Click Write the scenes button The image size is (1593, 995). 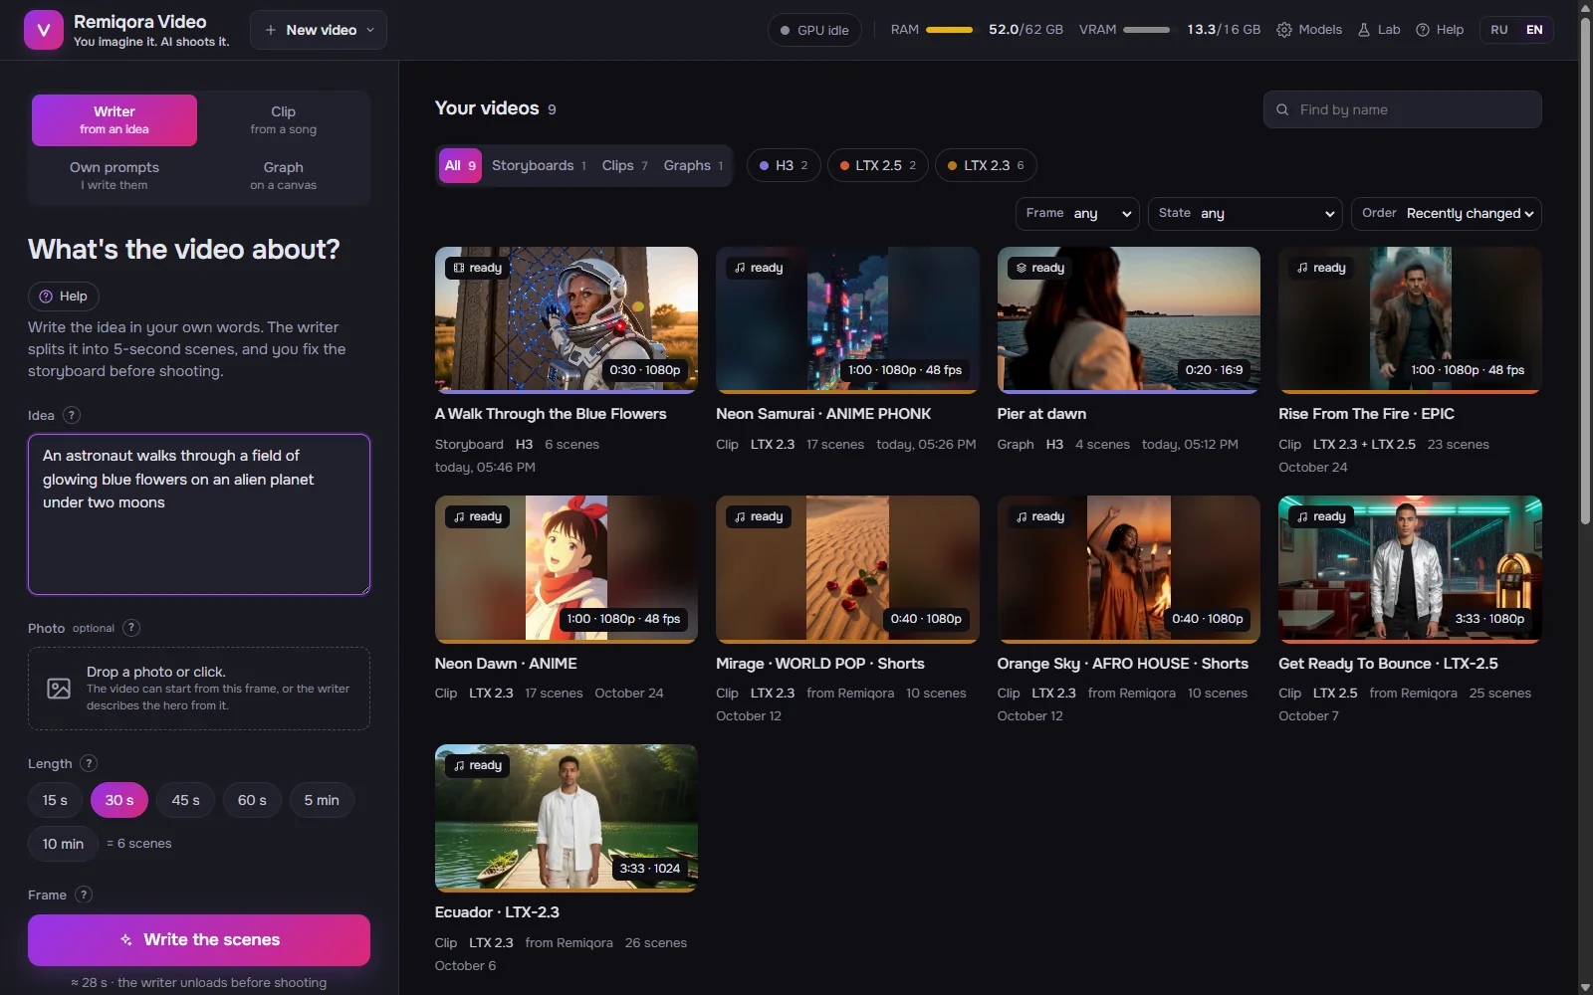[x=199, y=940]
